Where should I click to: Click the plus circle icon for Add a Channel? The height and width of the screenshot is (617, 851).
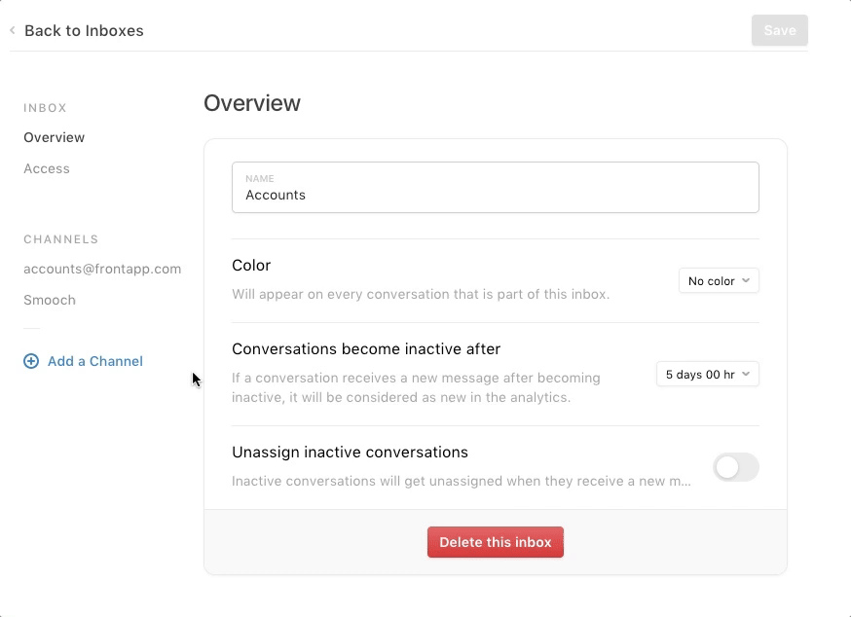pyautogui.click(x=31, y=361)
